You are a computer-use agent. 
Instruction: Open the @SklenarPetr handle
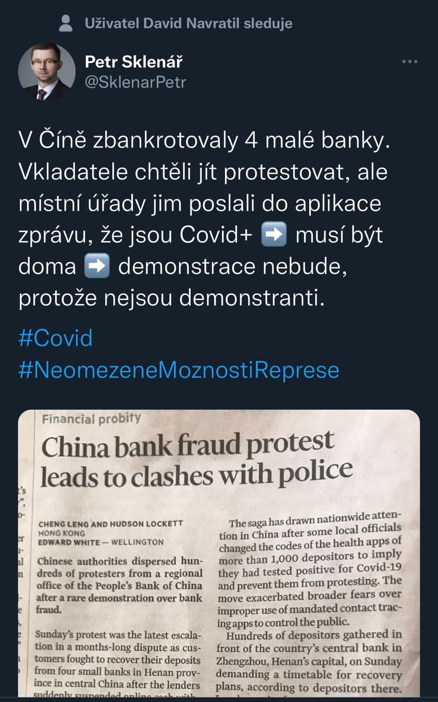pos(135,82)
